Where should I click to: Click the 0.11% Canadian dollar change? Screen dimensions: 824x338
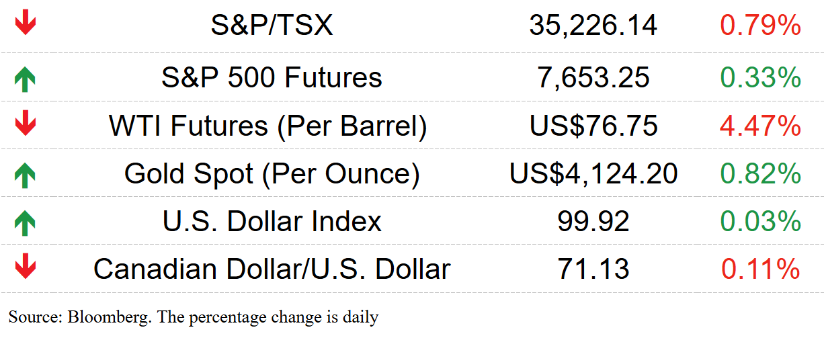761,269
